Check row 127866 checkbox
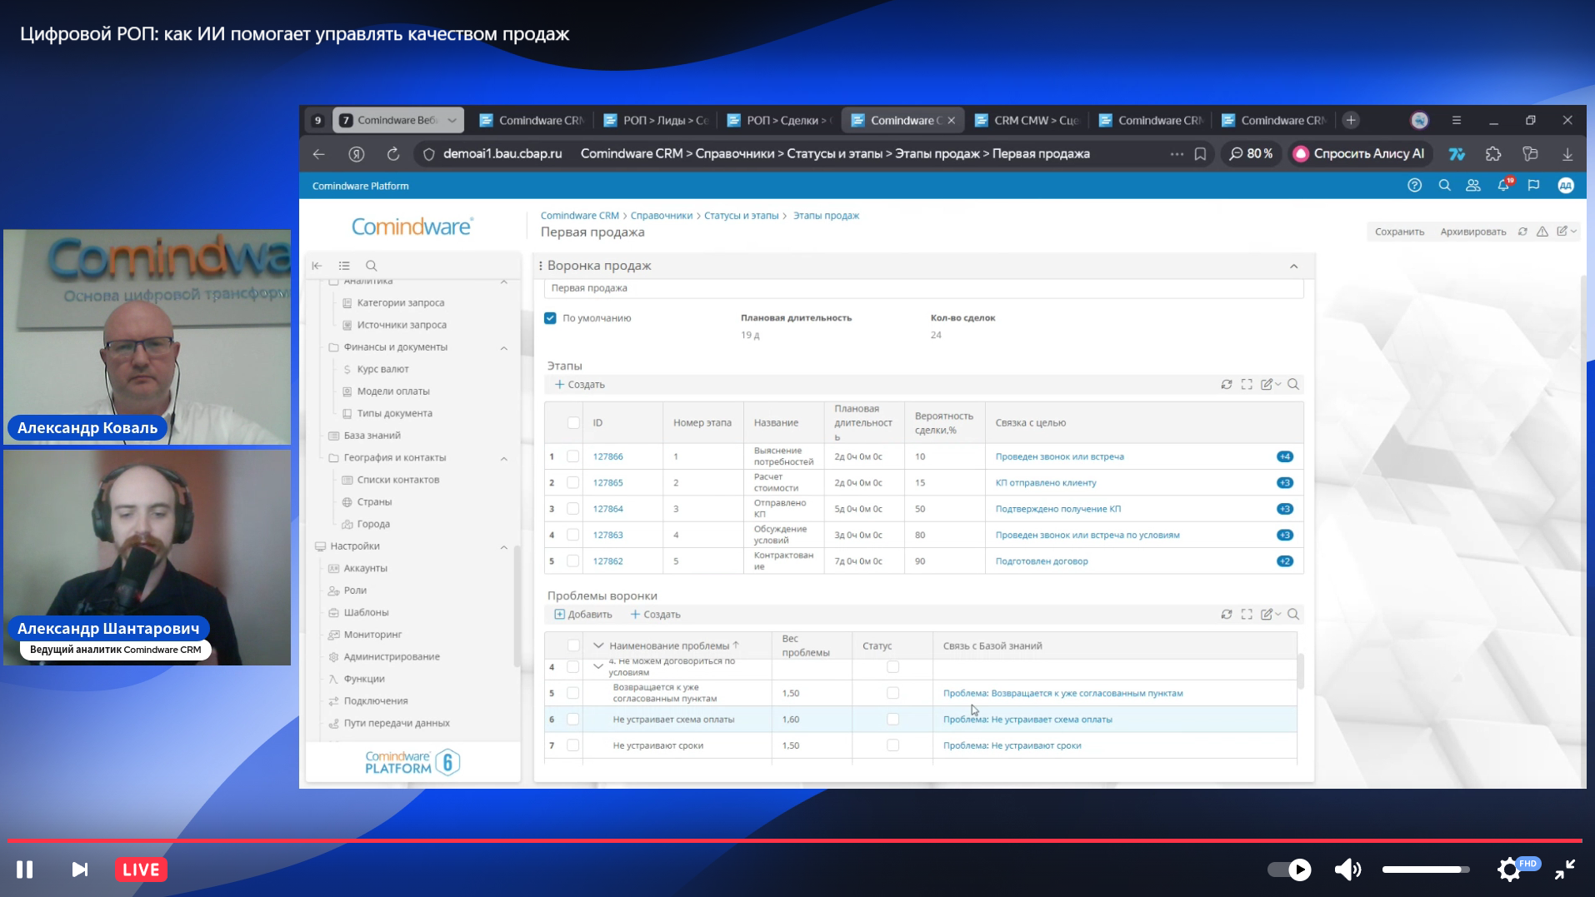Image resolution: width=1595 pixels, height=897 pixels. pos(573,456)
